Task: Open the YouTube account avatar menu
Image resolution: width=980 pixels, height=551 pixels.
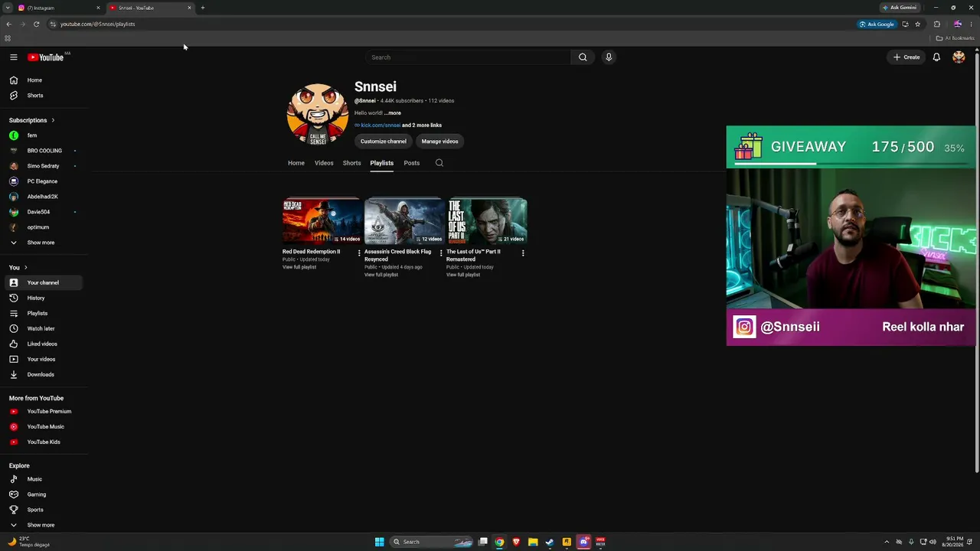Action: pos(959,57)
